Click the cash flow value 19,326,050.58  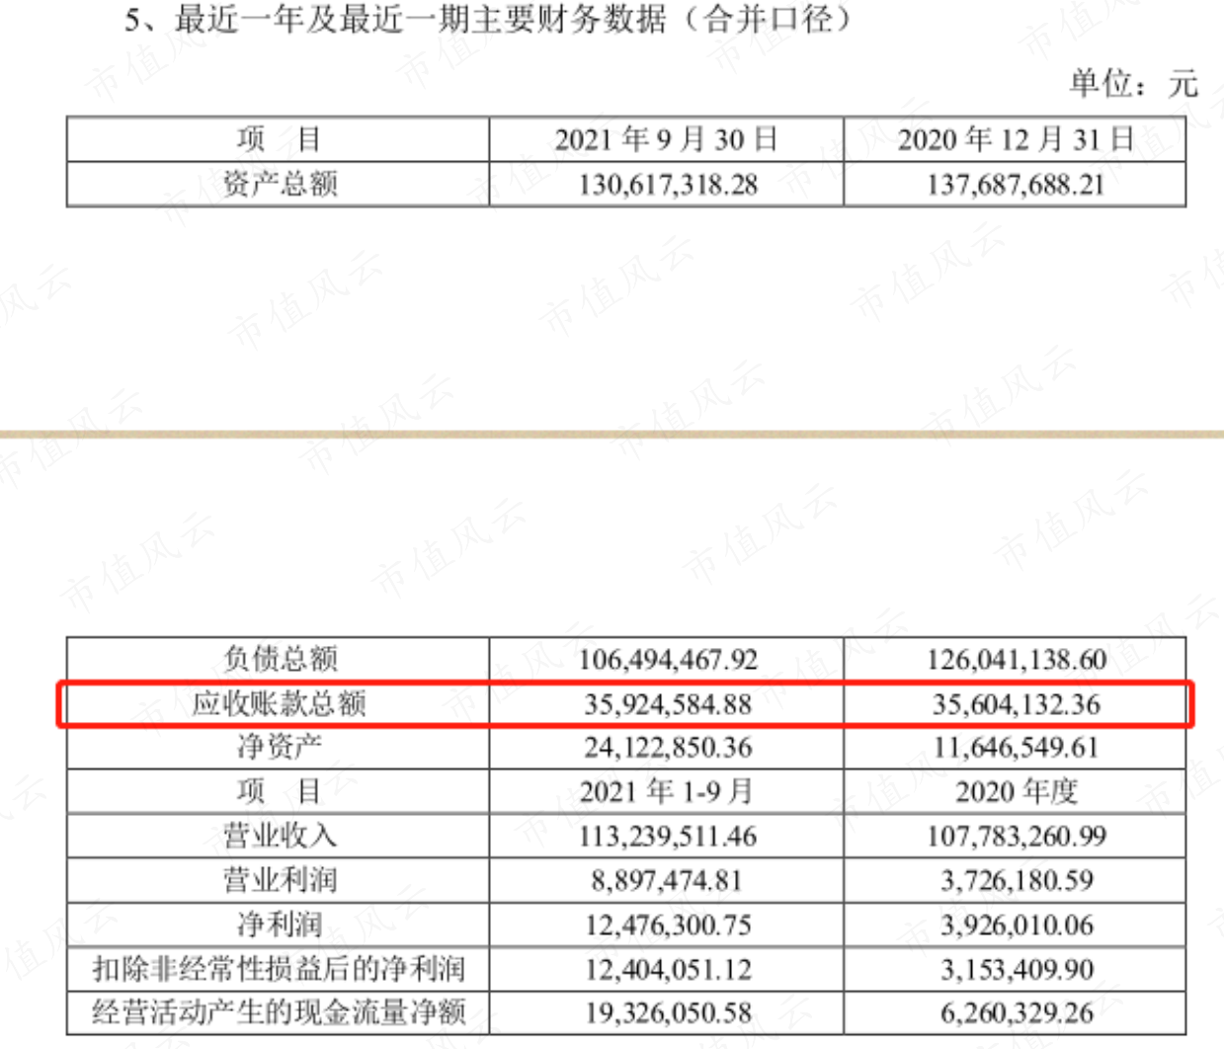coord(668,1012)
